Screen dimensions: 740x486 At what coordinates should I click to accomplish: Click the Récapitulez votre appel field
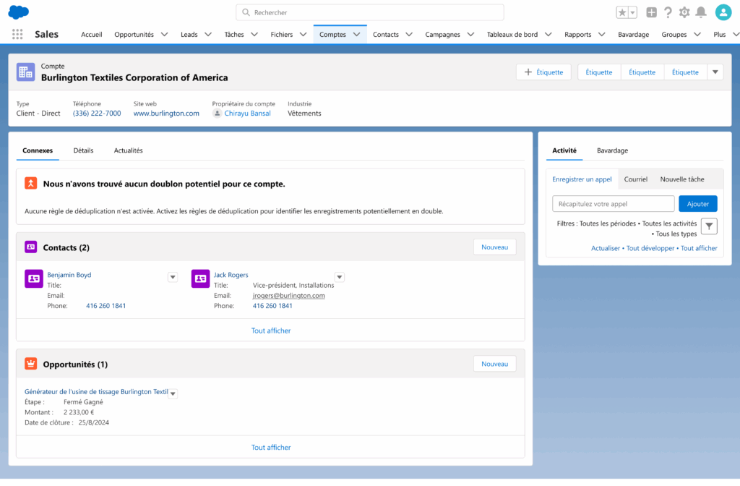(613, 203)
